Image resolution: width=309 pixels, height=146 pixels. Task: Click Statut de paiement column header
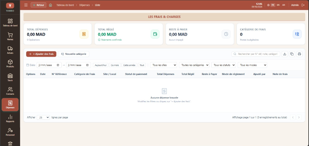click(x=136, y=74)
